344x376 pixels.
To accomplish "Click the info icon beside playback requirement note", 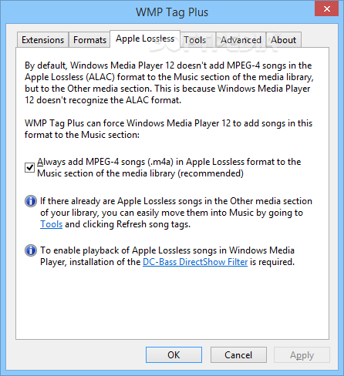I will click(x=31, y=250).
